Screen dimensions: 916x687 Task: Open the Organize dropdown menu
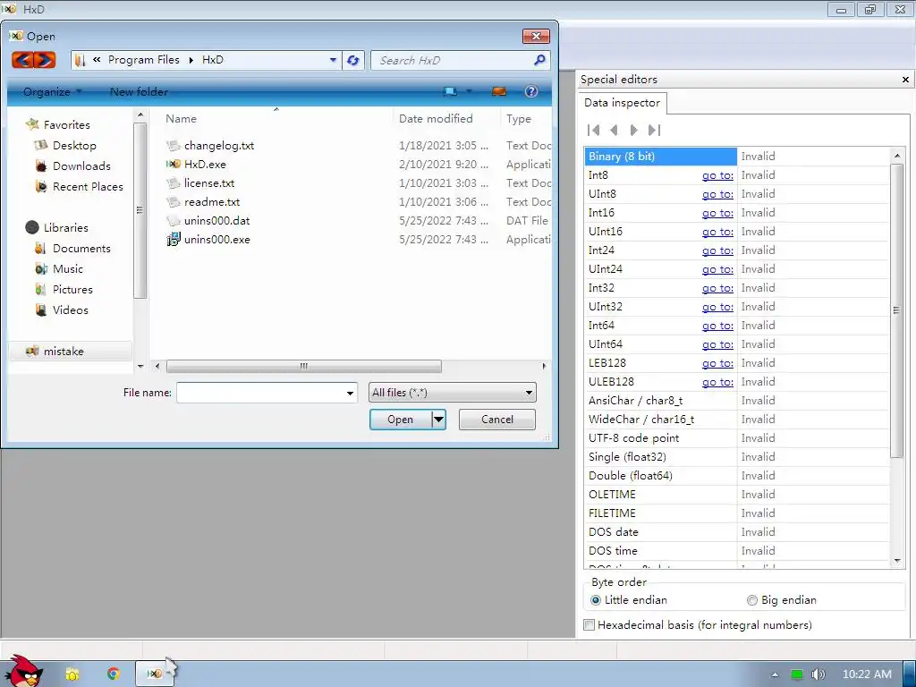[x=52, y=92]
